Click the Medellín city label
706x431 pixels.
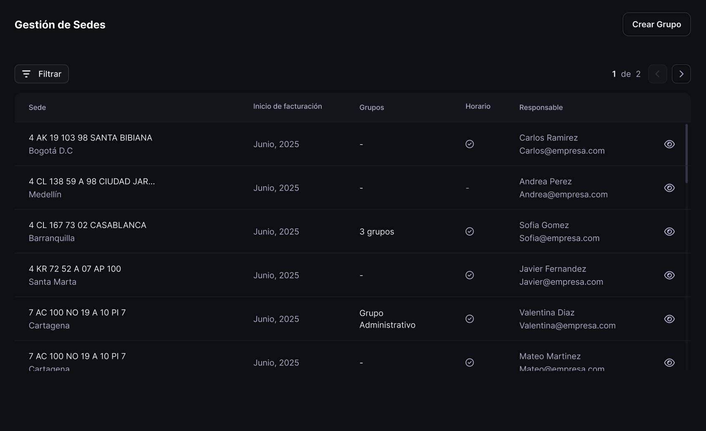point(45,195)
